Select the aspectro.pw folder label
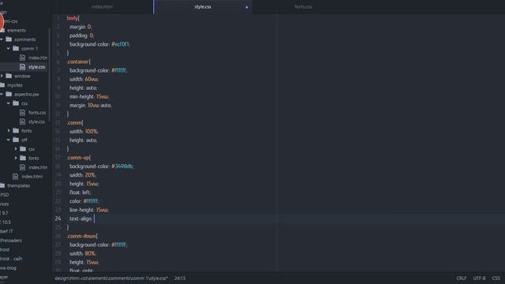 (26, 95)
